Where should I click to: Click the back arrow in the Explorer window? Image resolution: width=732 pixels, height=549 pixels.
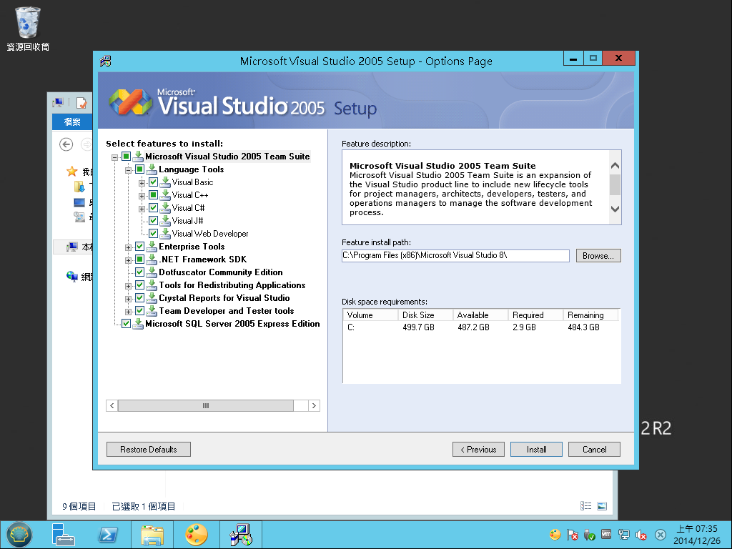coord(66,144)
